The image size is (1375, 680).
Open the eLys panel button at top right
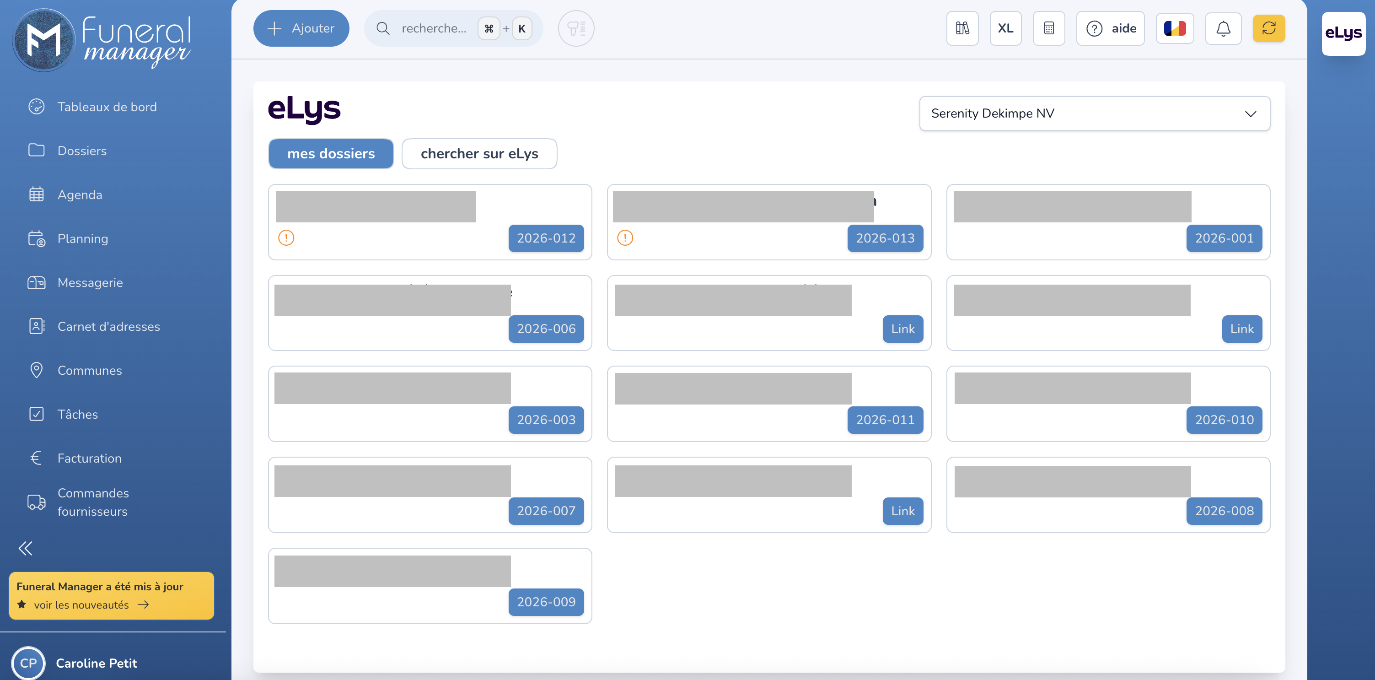pos(1343,33)
